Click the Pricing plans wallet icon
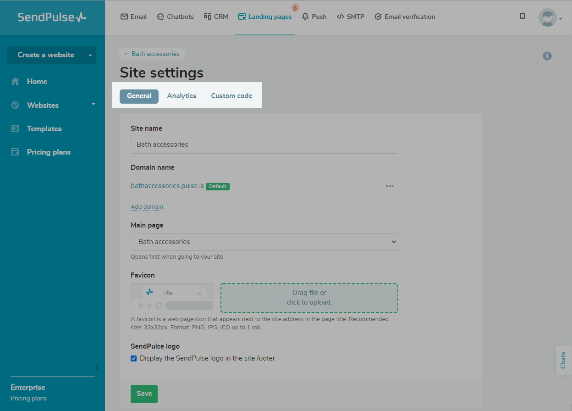 (15, 152)
